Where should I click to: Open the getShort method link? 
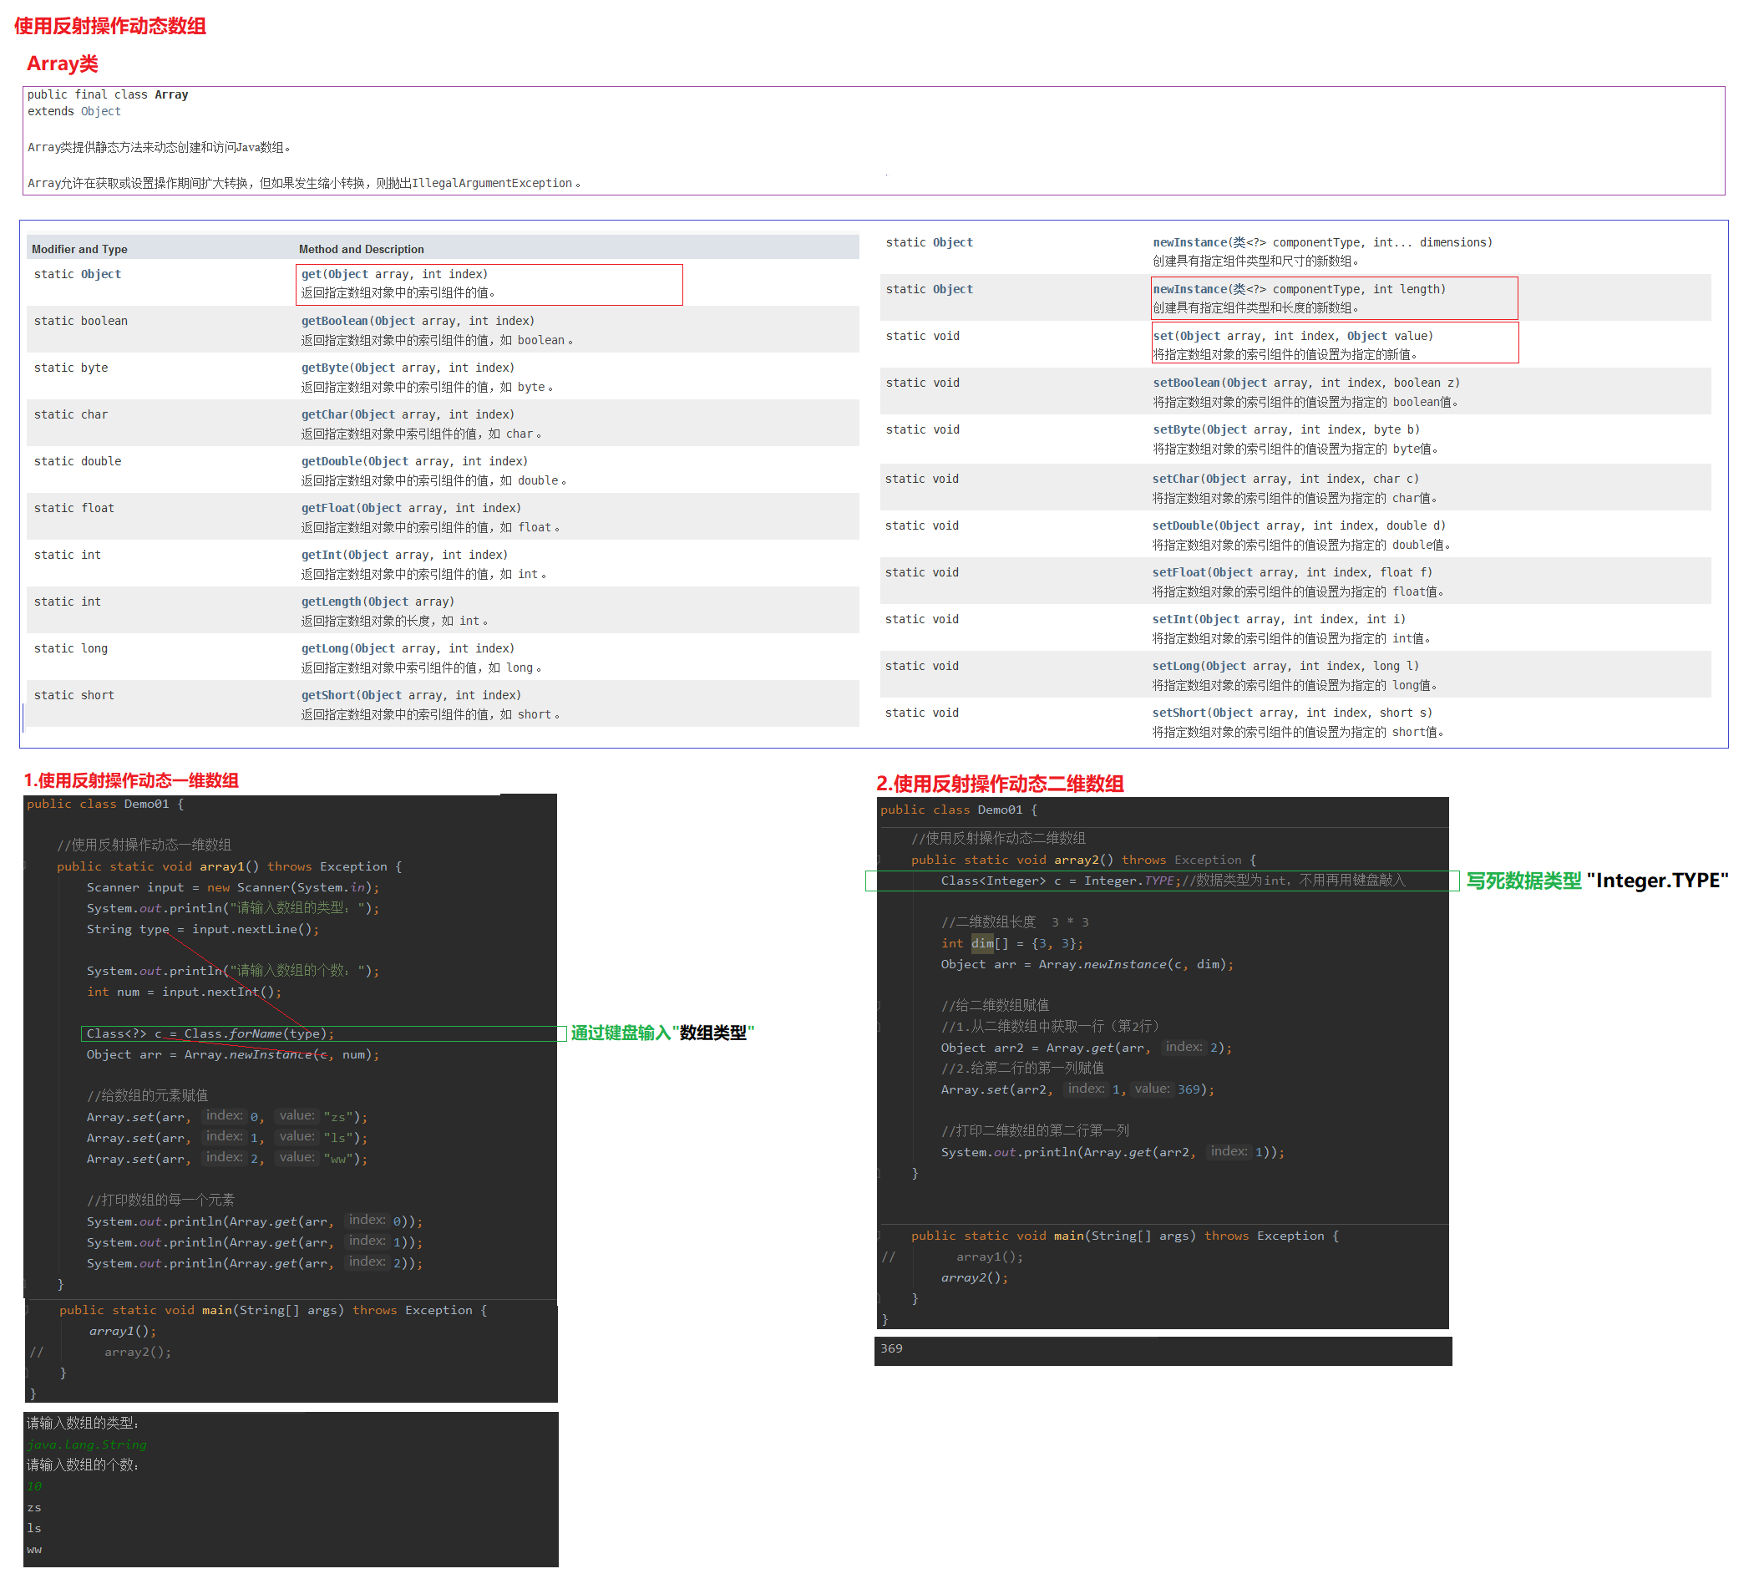point(327,695)
